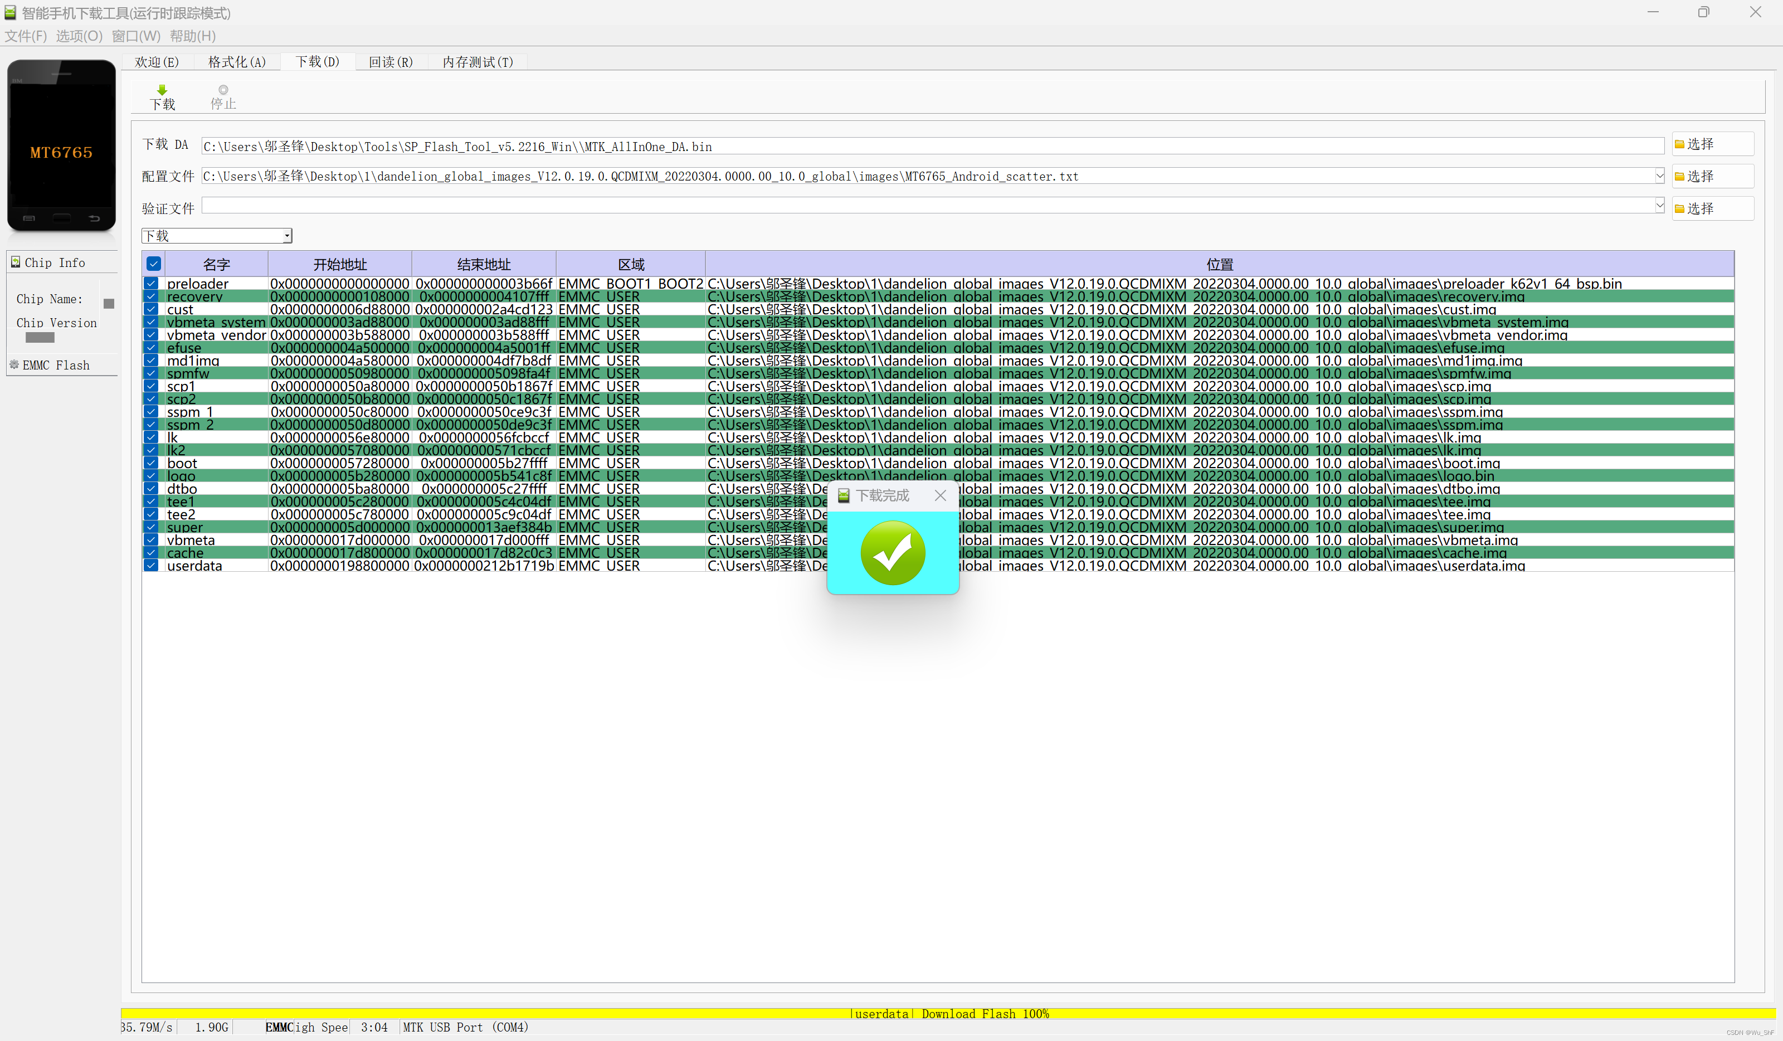The image size is (1783, 1041).
Task: Expand the scatter config file path dropdown
Action: click(1659, 176)
